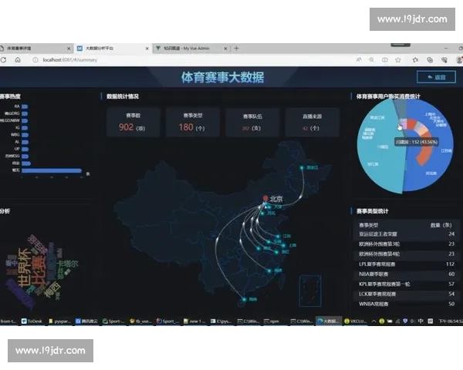Select the 欧洲杯外围赛第3轮 table row
The image size is (463, 370).
407,244
